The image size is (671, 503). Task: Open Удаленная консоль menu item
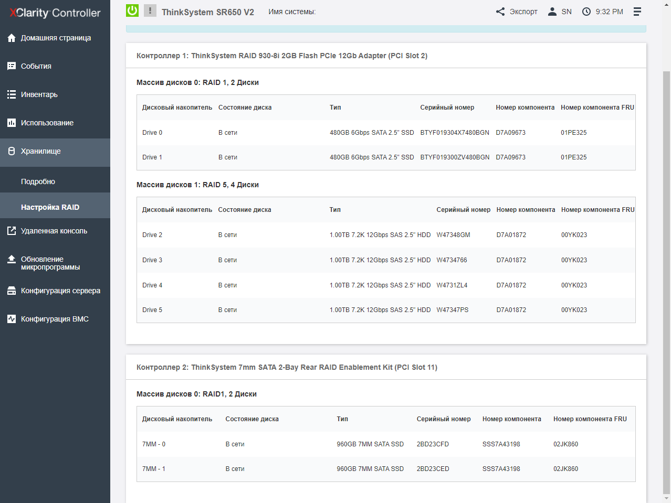pos(55,231)
